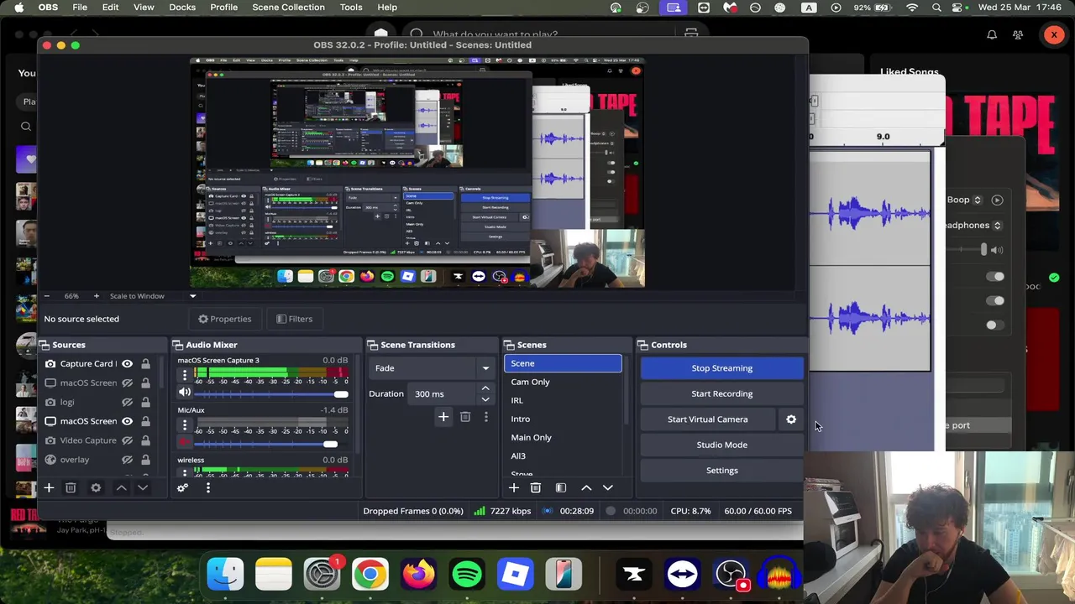Open the File menu
This screenshot has width=1075, height=604.
pos(80,8)
